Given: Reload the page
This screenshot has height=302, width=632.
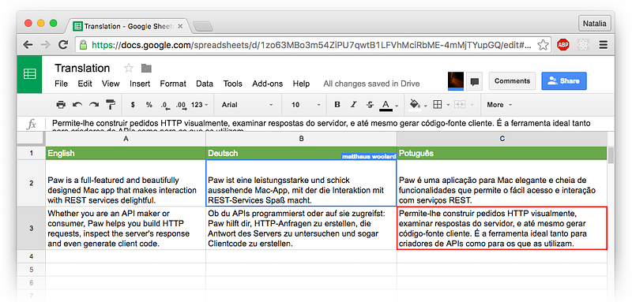Looking at the screenshot, I should (63, 45).
